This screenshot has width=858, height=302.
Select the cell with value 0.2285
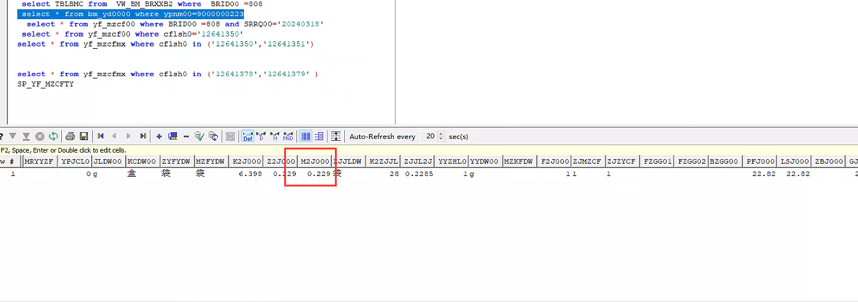(418, 174)
